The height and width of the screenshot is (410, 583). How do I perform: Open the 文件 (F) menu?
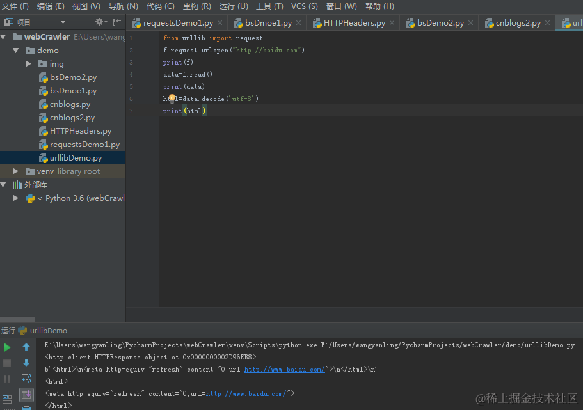click(15, 6)
